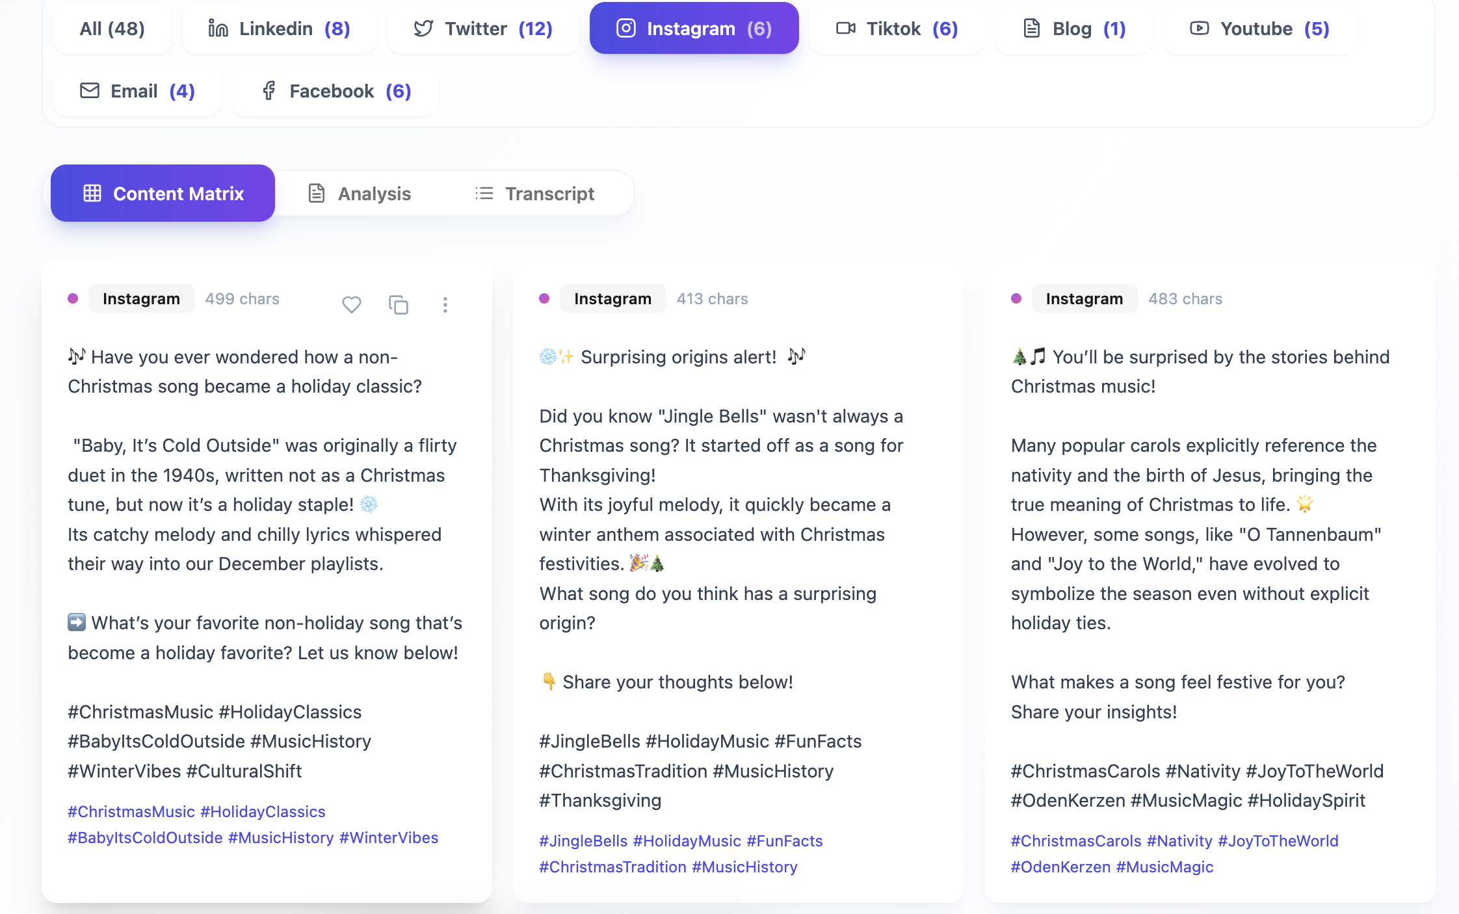Screen dimensions: 1459x914
Task: Select the Linkedin filter icon
Action: click(218, 28)
